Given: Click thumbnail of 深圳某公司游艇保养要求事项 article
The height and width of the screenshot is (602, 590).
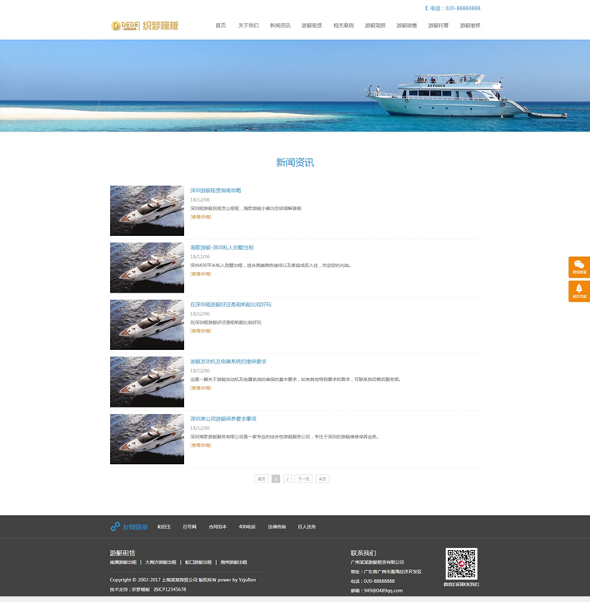Looking at the screenshot, I should point(147,439).
